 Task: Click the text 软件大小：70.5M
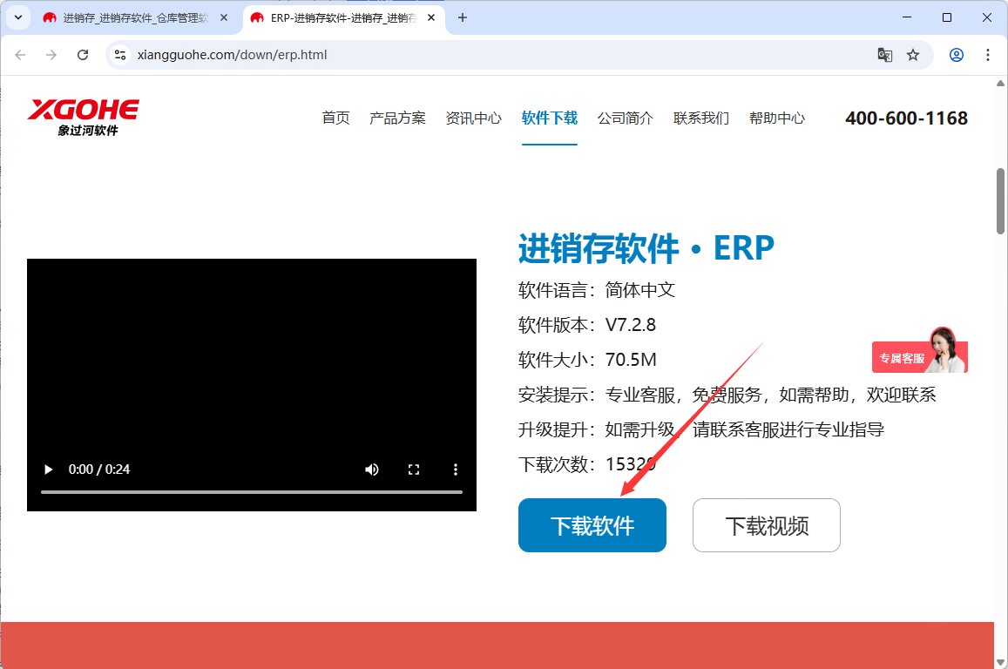coord(587,360)
